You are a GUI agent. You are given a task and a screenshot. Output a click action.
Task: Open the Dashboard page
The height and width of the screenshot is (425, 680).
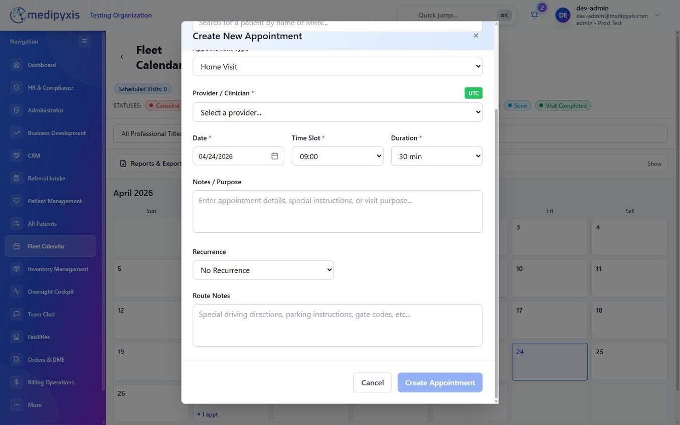[x=50, y=65]
